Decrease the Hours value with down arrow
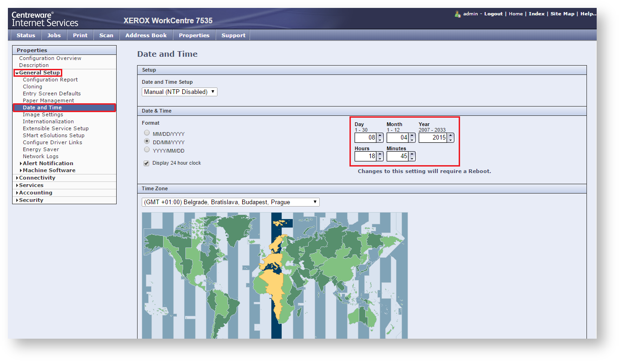Screen dimensions: 619x361 coord(380,159)
